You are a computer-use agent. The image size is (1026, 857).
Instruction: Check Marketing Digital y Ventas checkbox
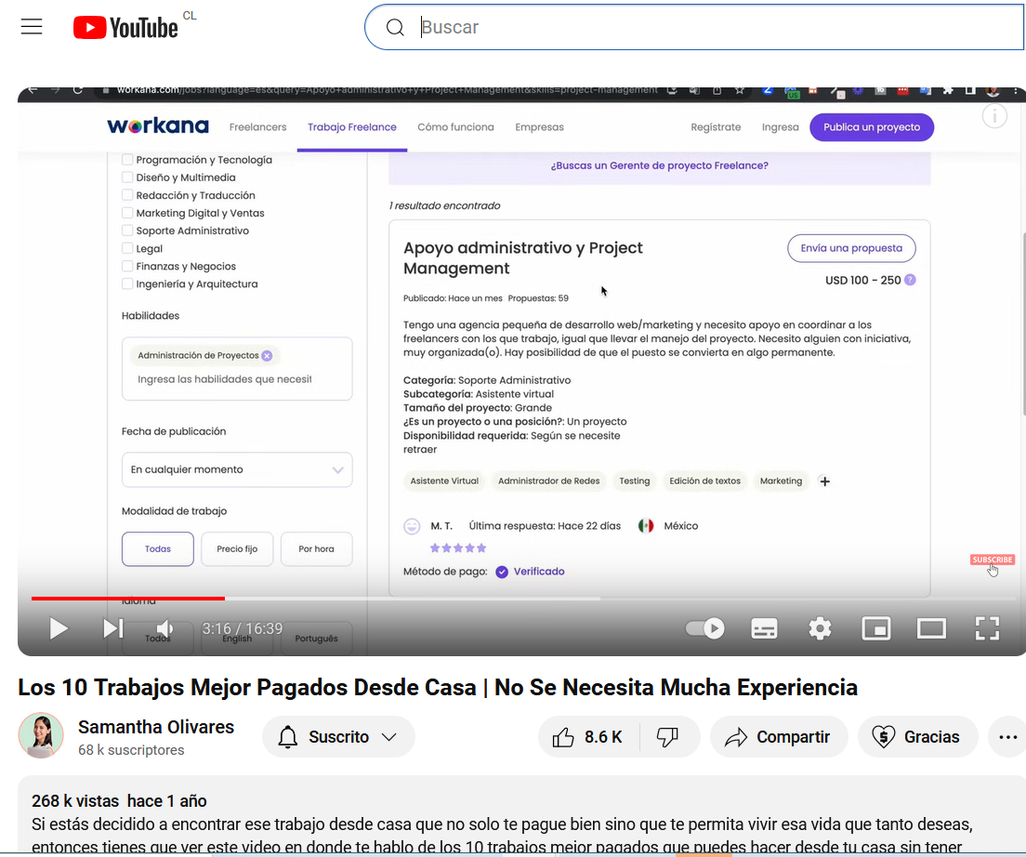click(127, 213)
